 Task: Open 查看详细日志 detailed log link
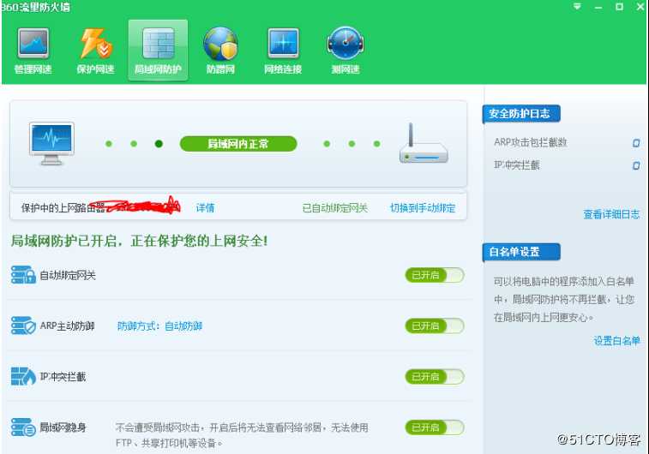pyautogui.click(x=611, y=214)
